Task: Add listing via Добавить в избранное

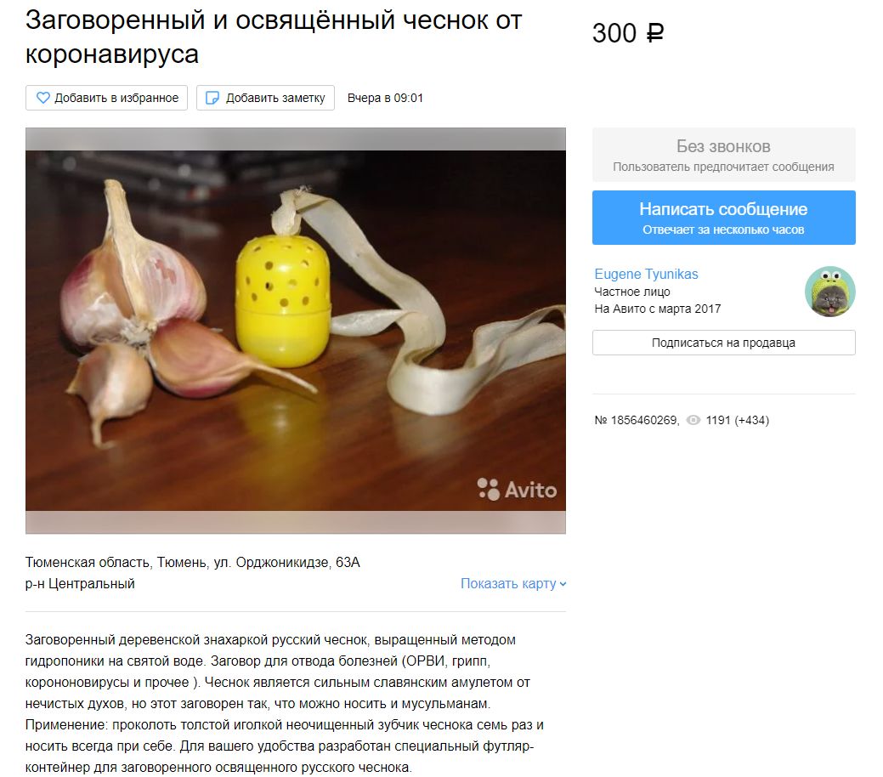Action: point(106,98)
